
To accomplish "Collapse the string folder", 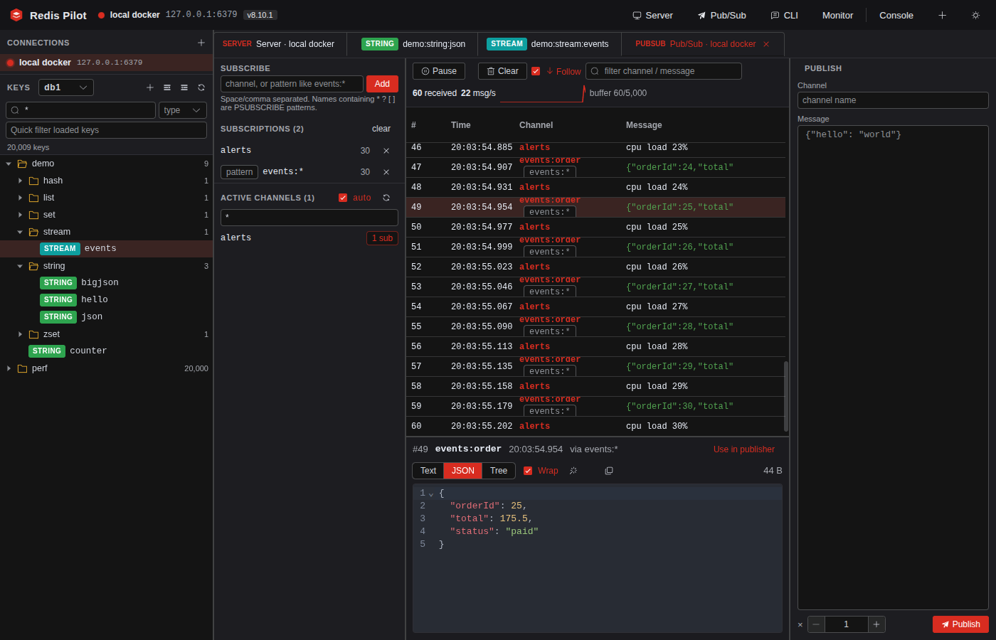I will (20, 266).
